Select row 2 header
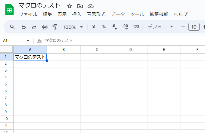Screen dimensions: 205x133 pos(7,64)
